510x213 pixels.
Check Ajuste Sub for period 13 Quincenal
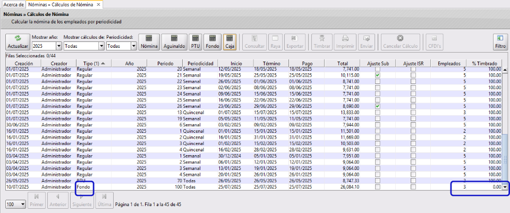pyautogui.click(x=377, y=113)
